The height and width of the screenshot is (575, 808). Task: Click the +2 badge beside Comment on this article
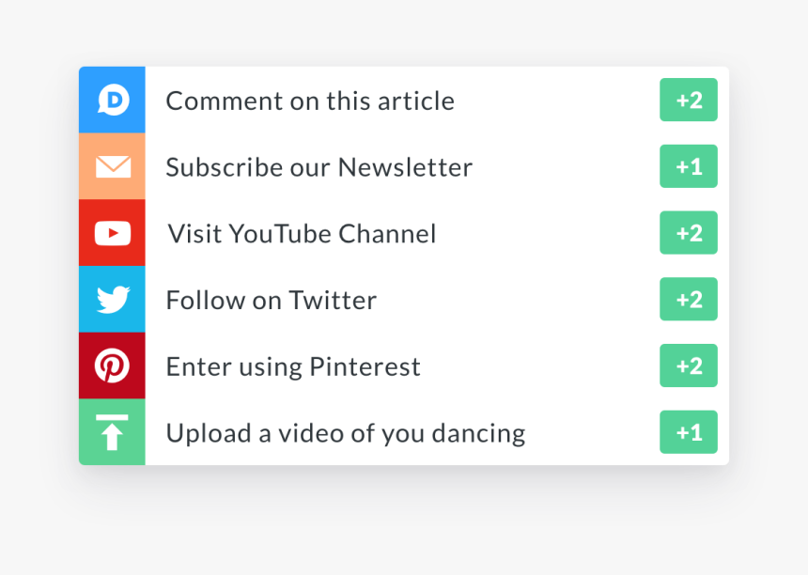689,100
